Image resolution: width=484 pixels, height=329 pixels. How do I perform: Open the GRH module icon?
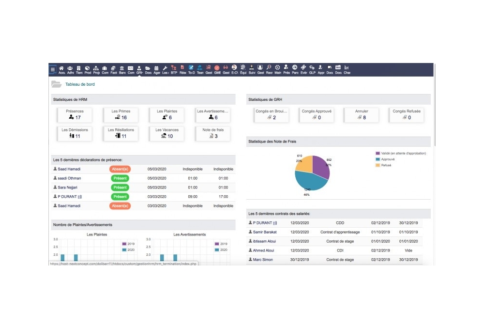pyautogui.click(x=139, y=69)
